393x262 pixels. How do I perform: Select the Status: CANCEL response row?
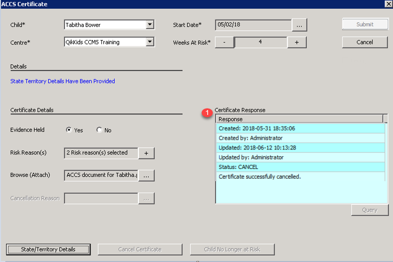coord(300,167)
